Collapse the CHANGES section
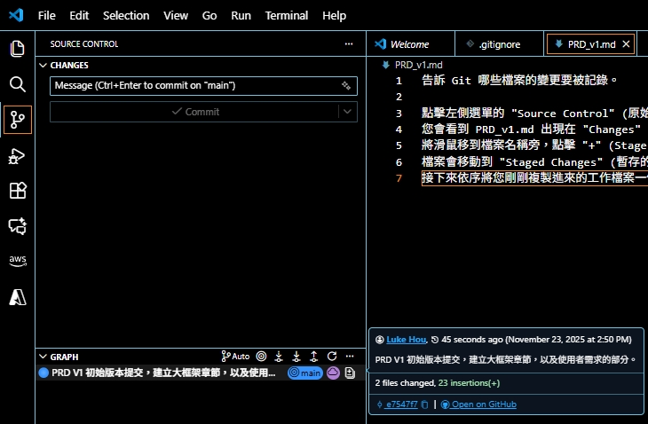Image resolution: width=648 pixels, height=424 pixels. pos(43,66)
